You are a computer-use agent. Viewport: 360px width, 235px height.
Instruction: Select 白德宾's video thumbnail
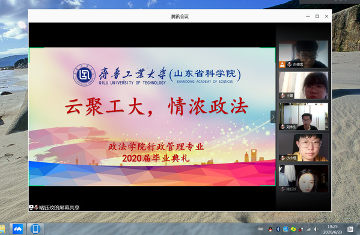(304, 54)
